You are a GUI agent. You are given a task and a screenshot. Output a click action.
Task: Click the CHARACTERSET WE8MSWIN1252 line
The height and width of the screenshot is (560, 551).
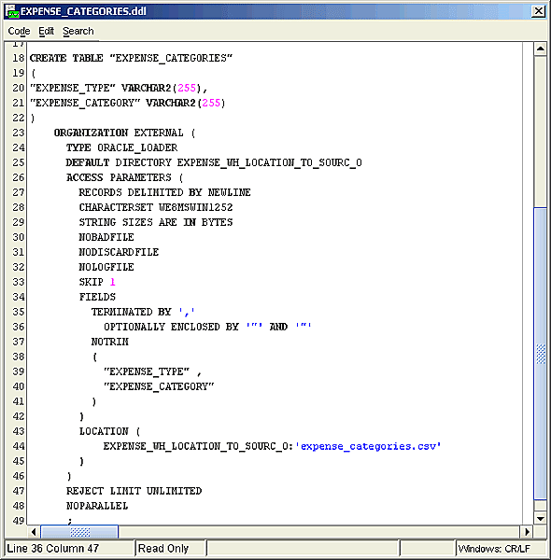[x=155, y=207]
